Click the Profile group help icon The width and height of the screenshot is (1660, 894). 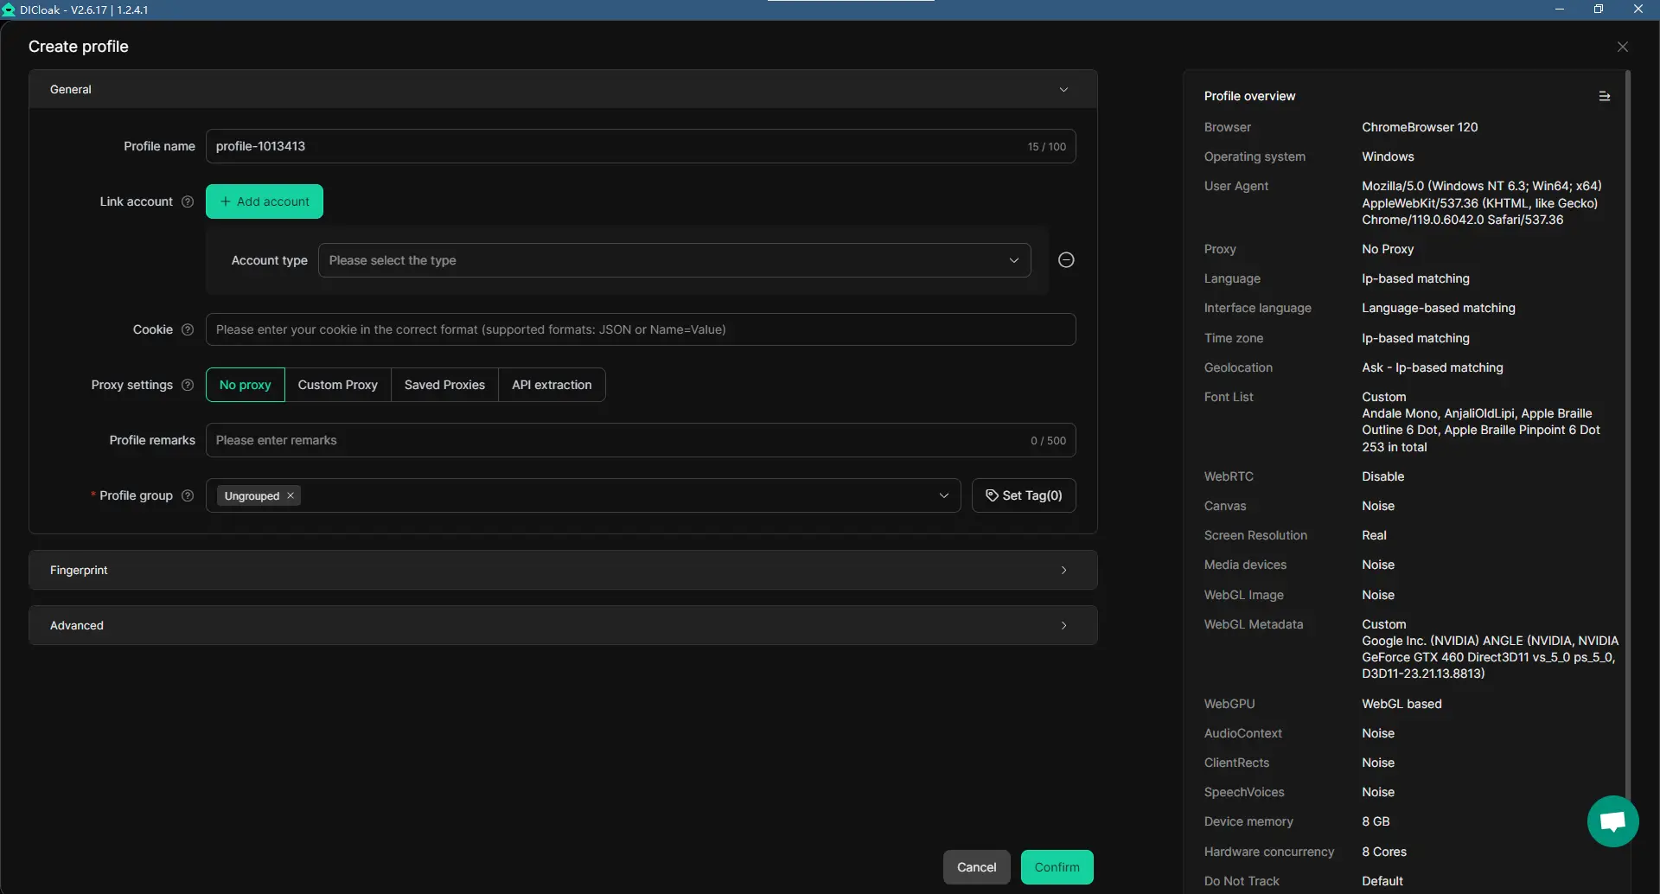coord(188,495)
